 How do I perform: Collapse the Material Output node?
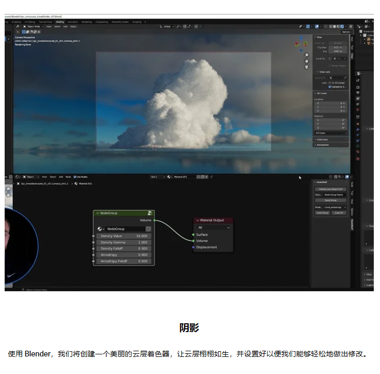click(197, 220)
